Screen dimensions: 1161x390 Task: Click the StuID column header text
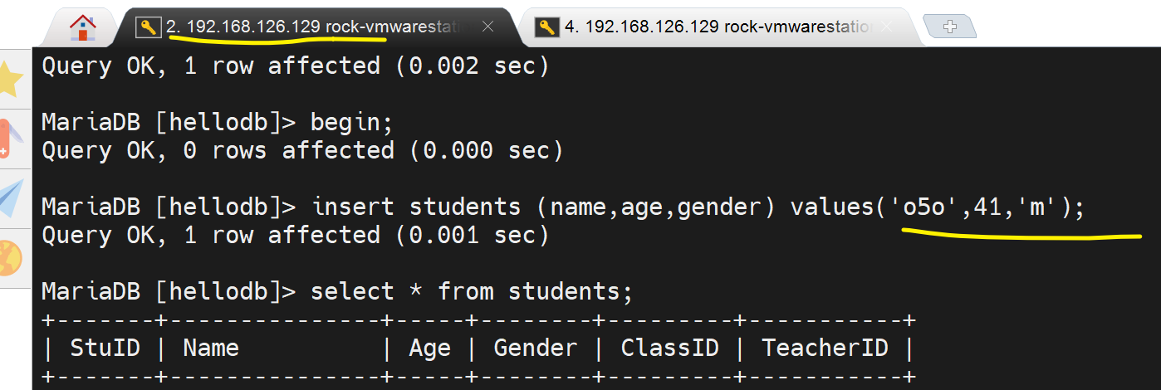click(105, 348)
